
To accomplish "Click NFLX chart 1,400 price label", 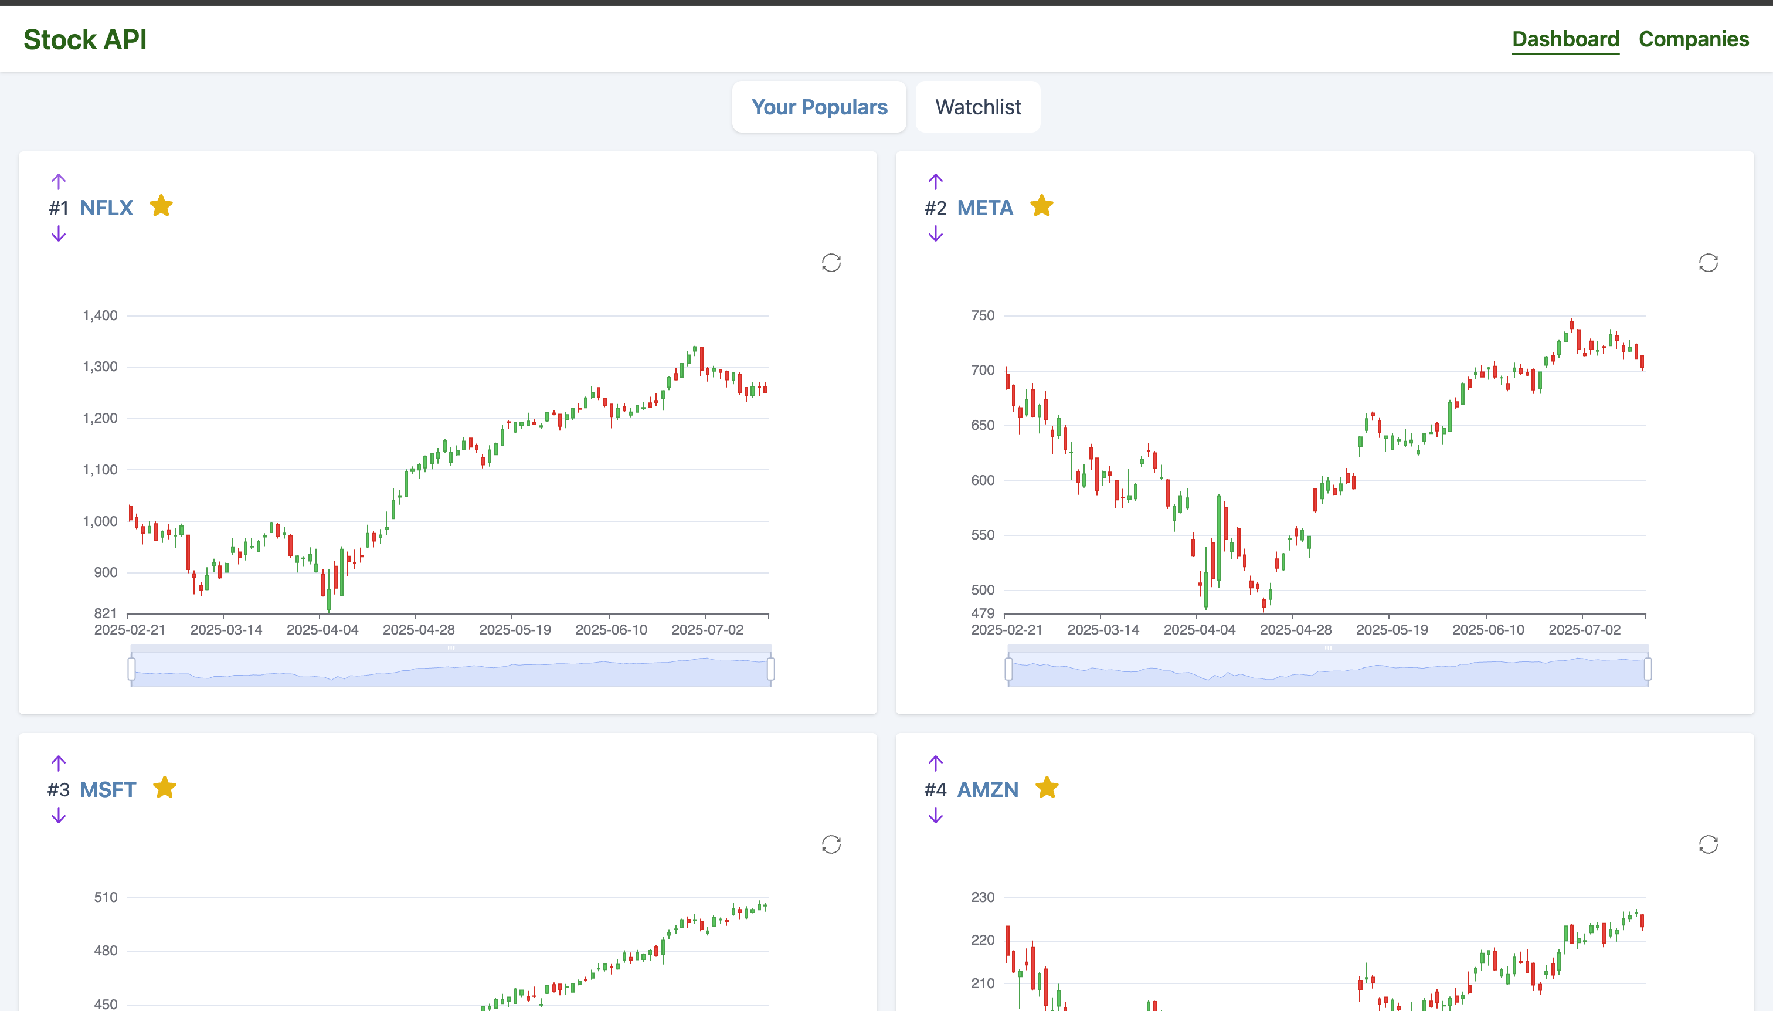I will [x=100, y=315].
